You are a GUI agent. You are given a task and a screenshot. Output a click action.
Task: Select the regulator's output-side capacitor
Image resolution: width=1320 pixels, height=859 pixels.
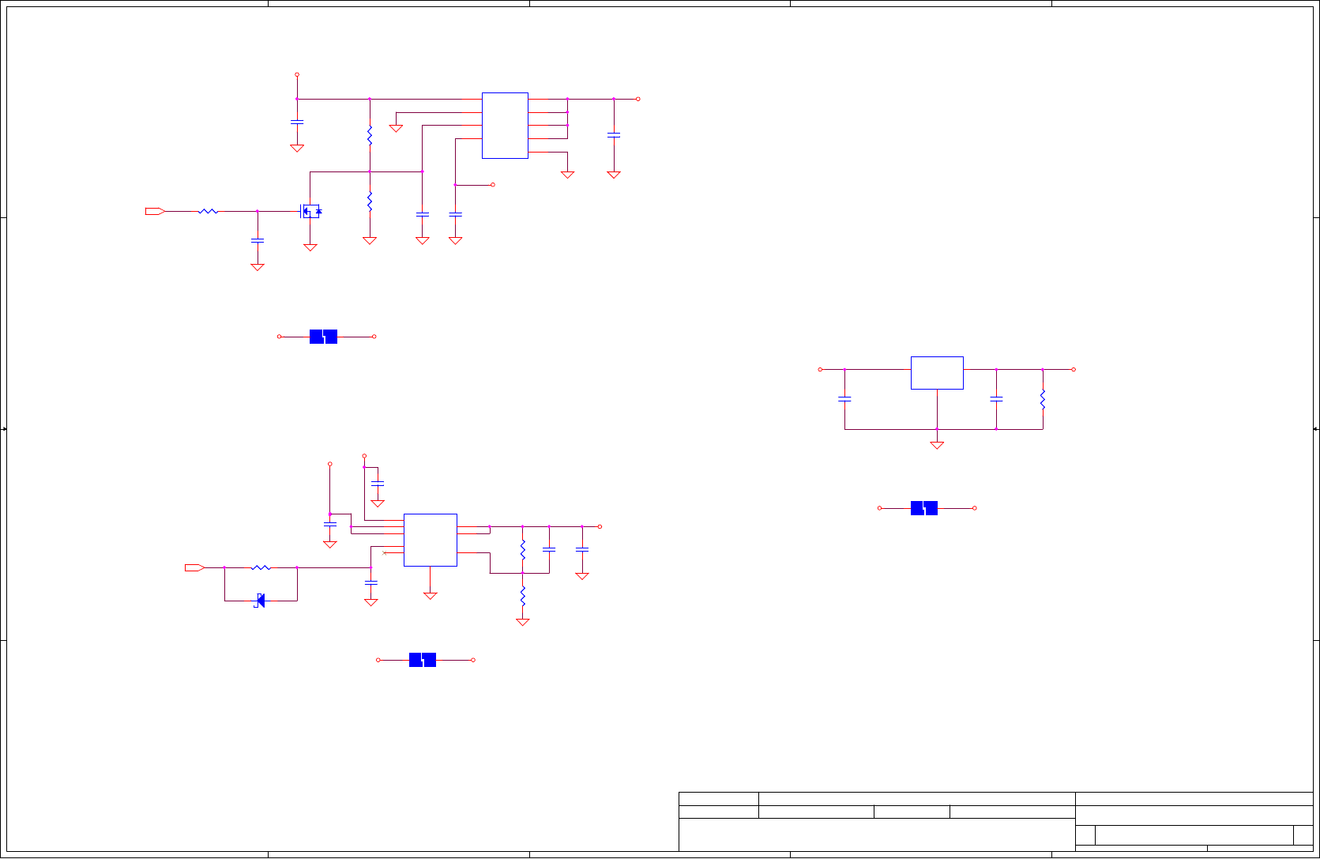click(996, 399)
